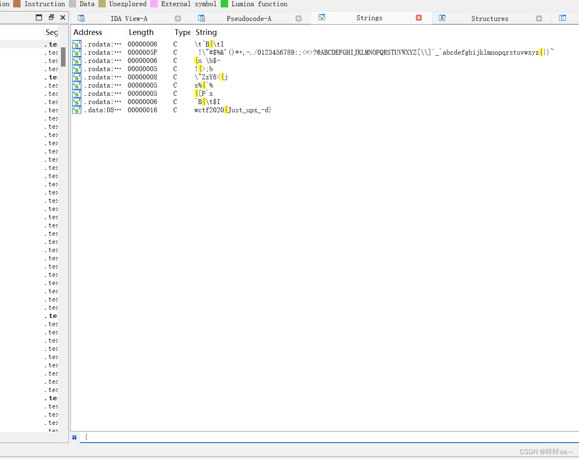Close the Strings tab with its red X
Image resolution: width=579 pixels, height=459 pixels.
[419, 18]
